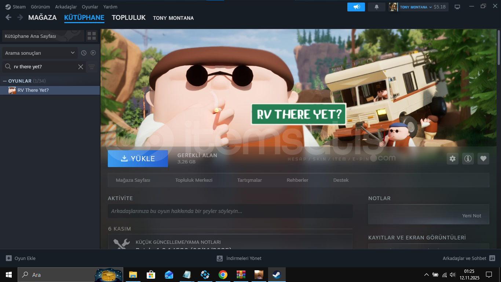
Task: Go back with the left arrow
Action: pos(8,17)
